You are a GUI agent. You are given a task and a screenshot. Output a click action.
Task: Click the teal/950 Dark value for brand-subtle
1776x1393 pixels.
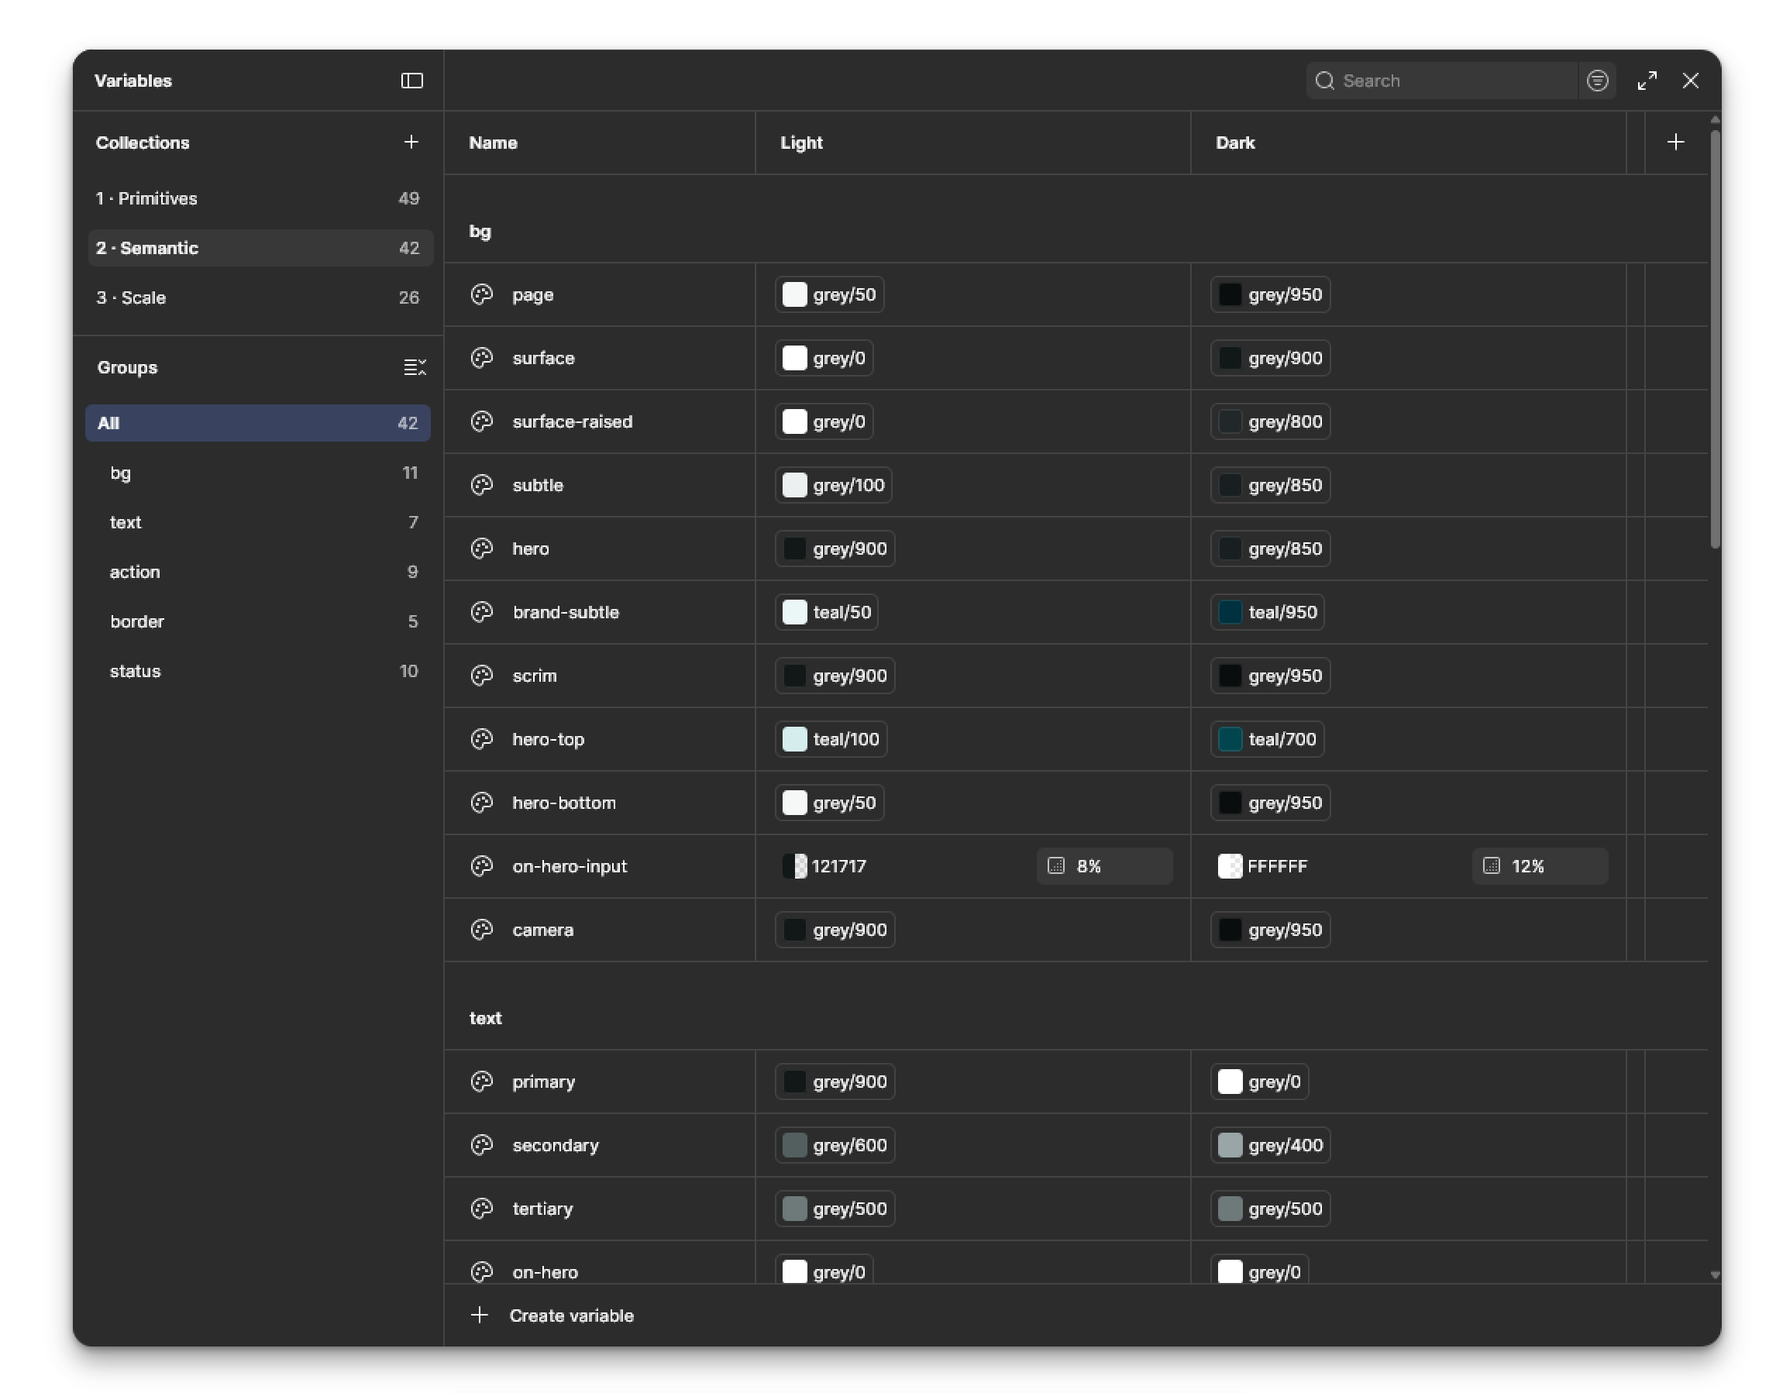[x=1267, y=612]
